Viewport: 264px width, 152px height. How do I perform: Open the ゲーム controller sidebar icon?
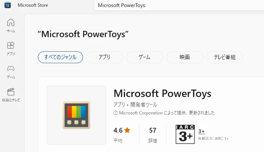[11, 69]
